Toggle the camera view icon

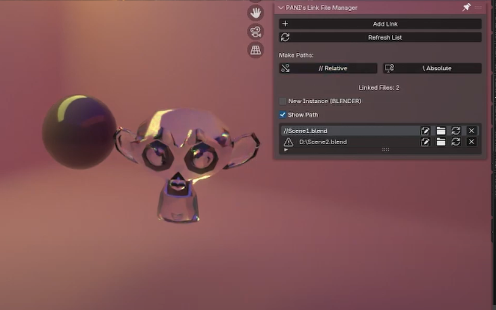click(x=255, y=31)
